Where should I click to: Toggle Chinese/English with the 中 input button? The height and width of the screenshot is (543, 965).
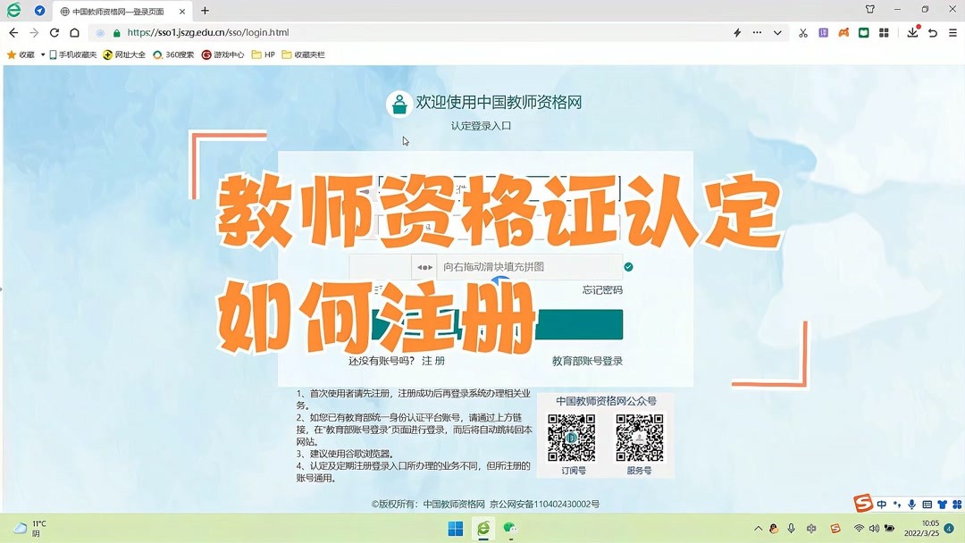pos(882,504)
